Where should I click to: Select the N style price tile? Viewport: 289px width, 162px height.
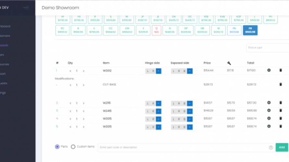(x=170, y=30)
